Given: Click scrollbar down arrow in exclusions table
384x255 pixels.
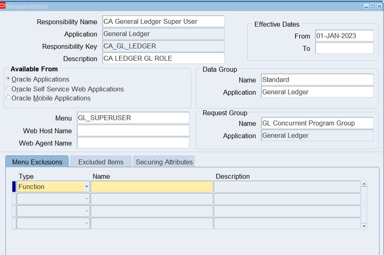Looking at the screenshot, I should pos(364,226).
